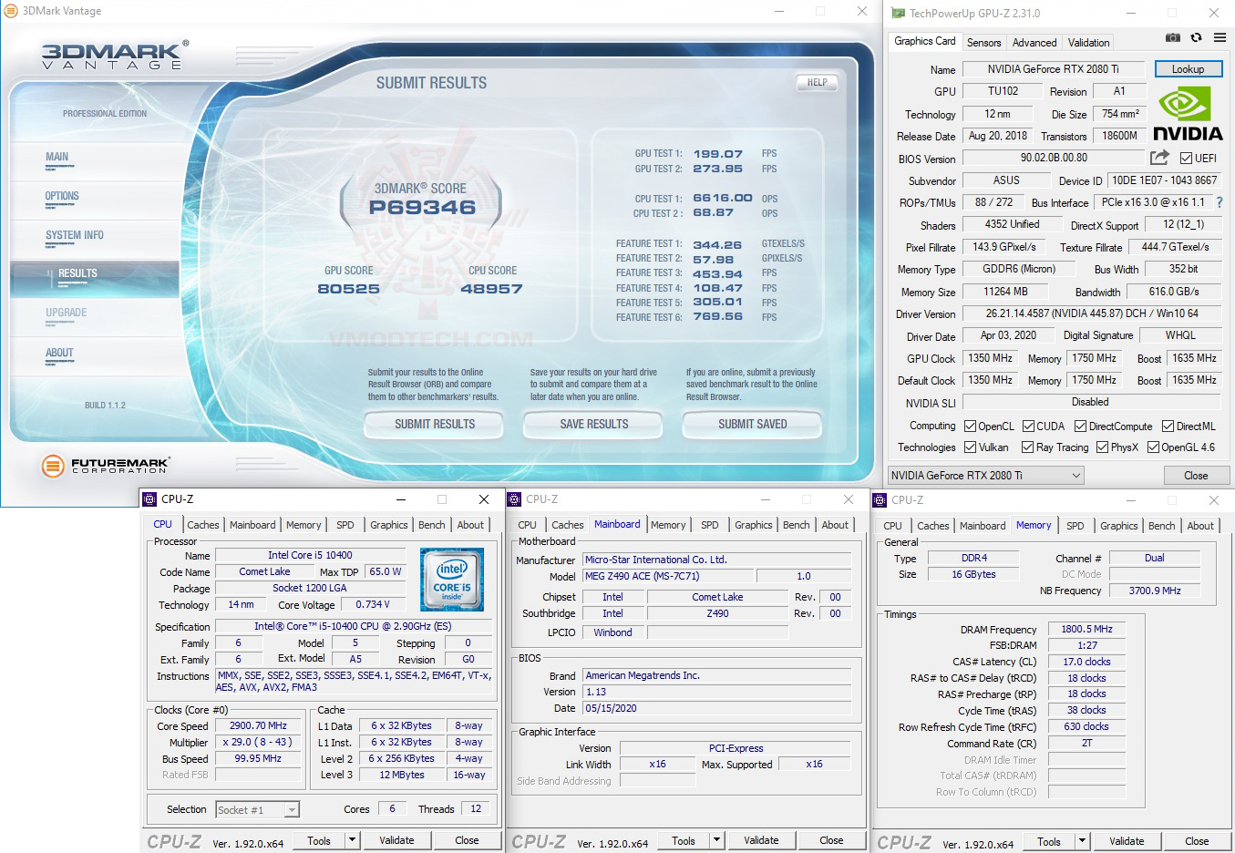Click the Close button in CPU-Z Mainboard window
Viewport: 1235px width, 853px height.
click(x=831, y=840)
